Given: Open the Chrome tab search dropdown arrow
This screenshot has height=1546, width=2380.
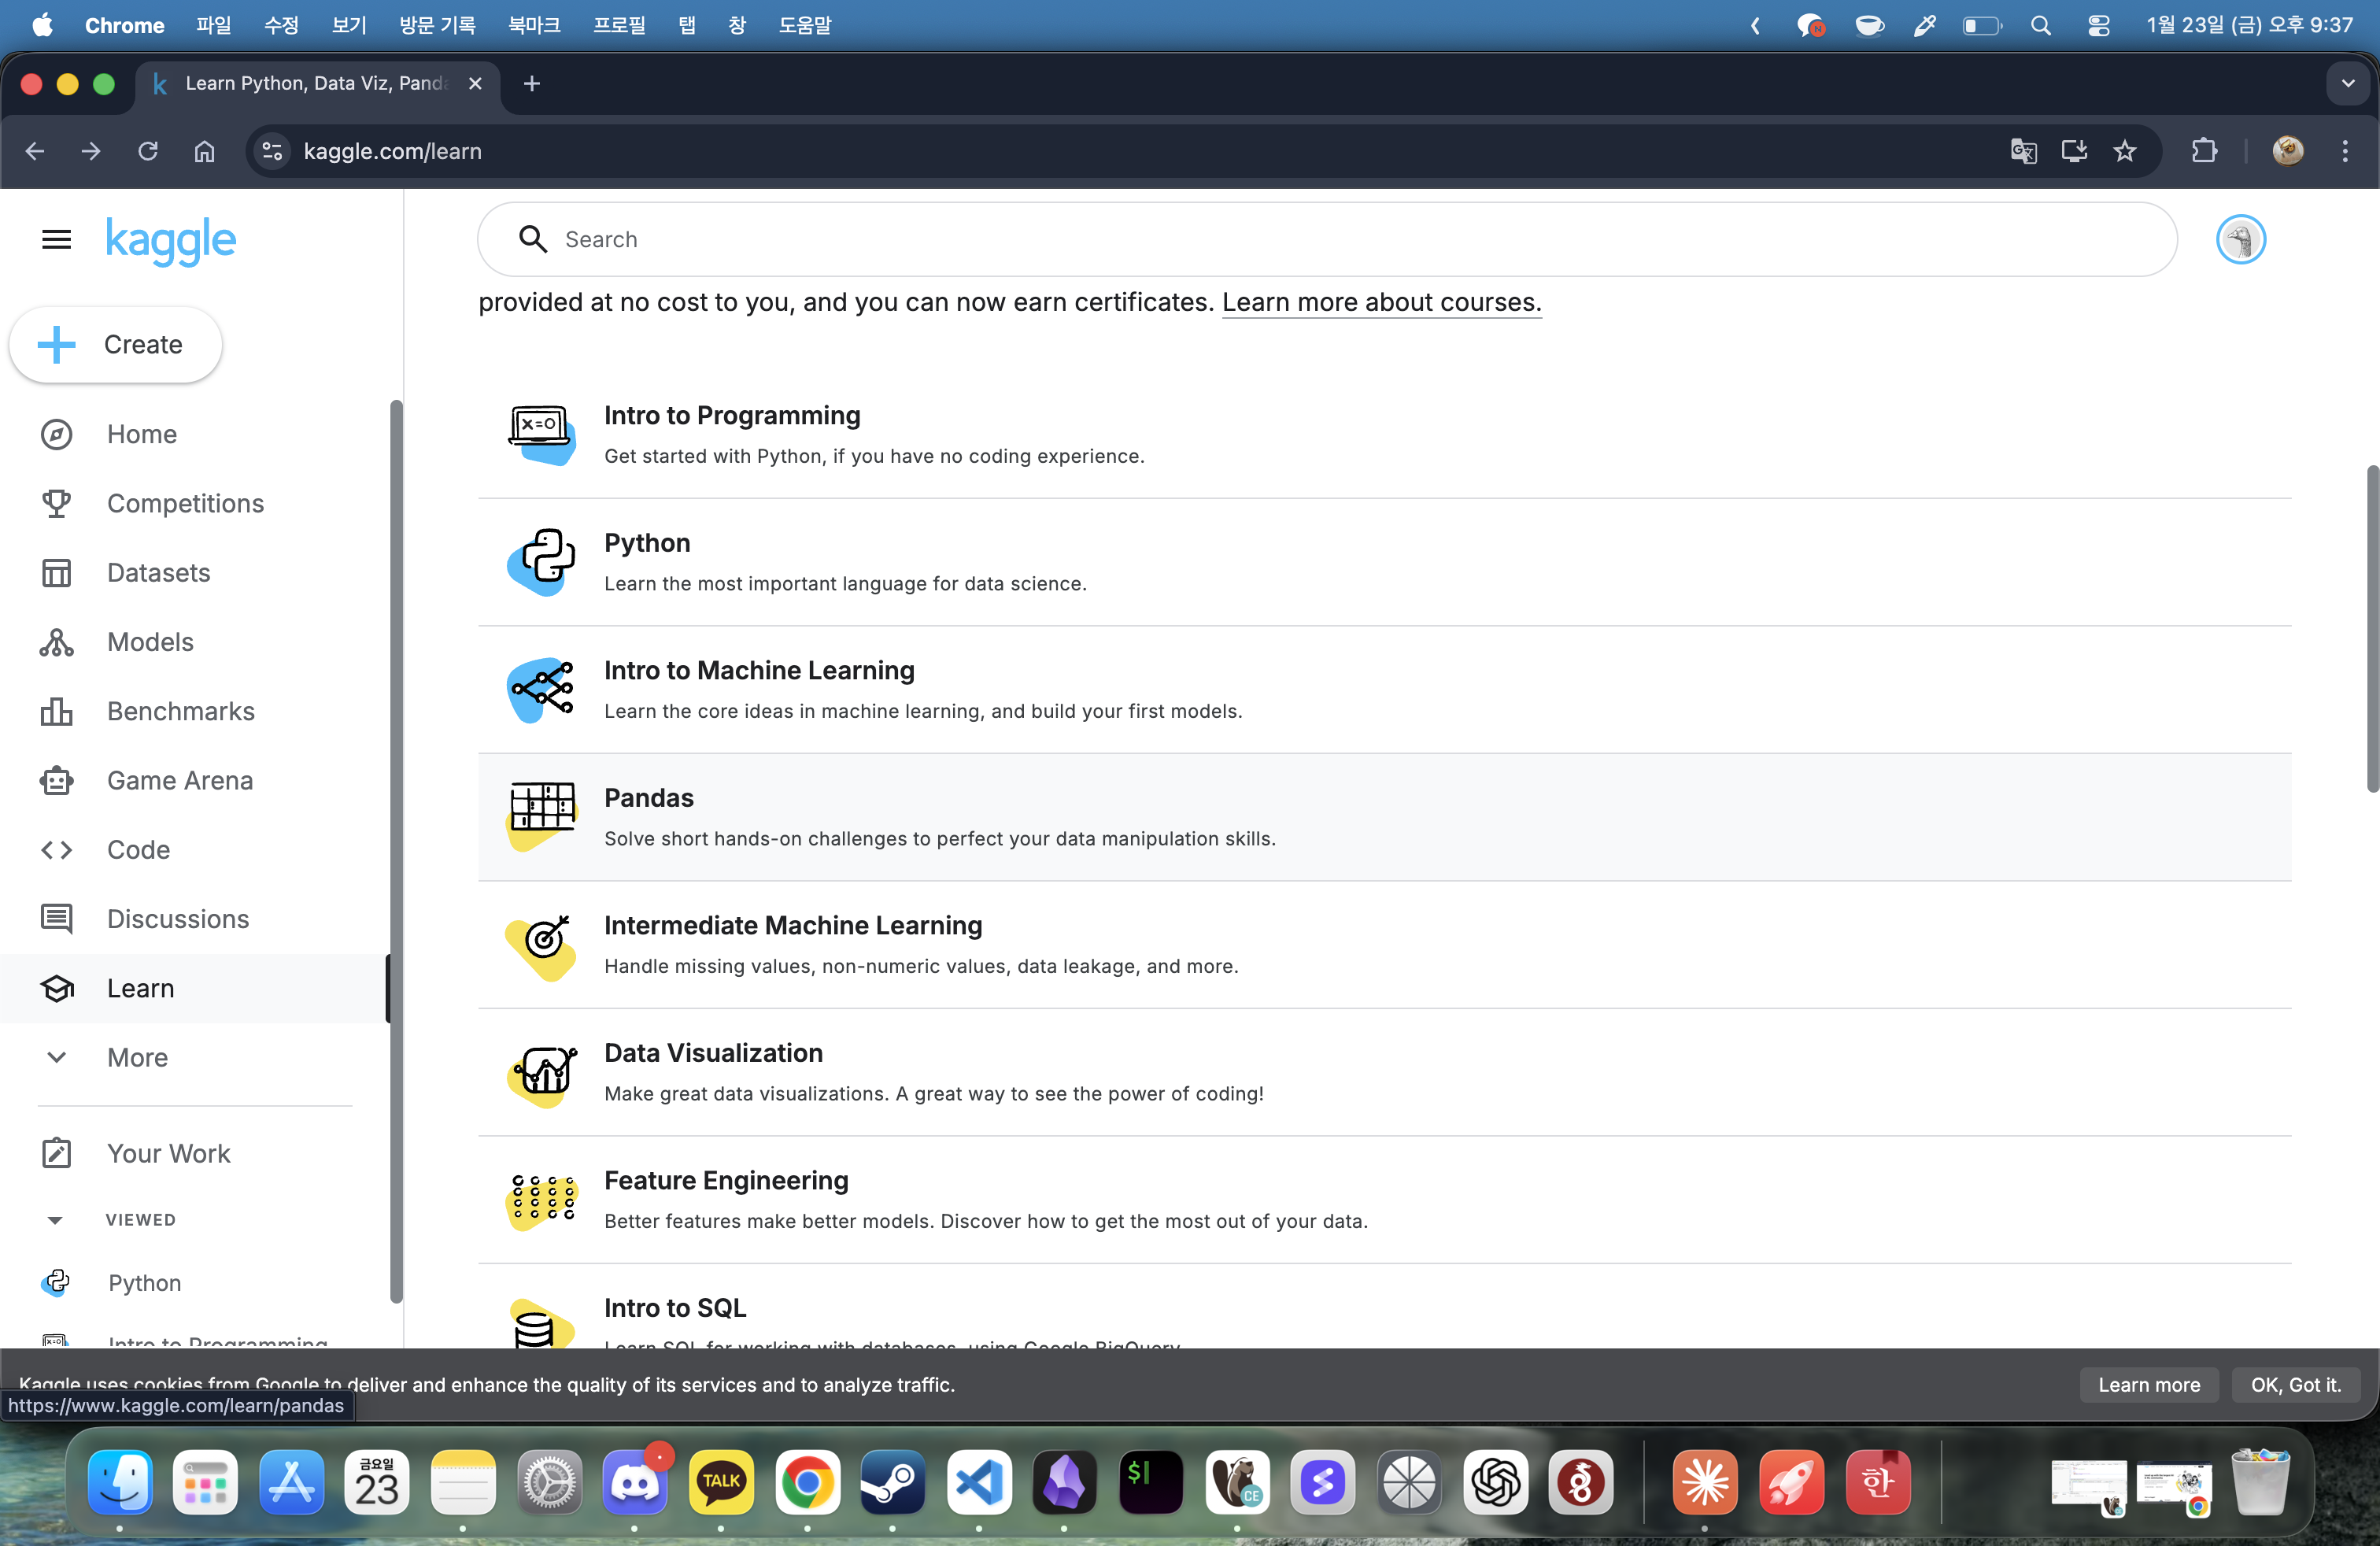Looking at the screenshot, I should [2348, 83].
